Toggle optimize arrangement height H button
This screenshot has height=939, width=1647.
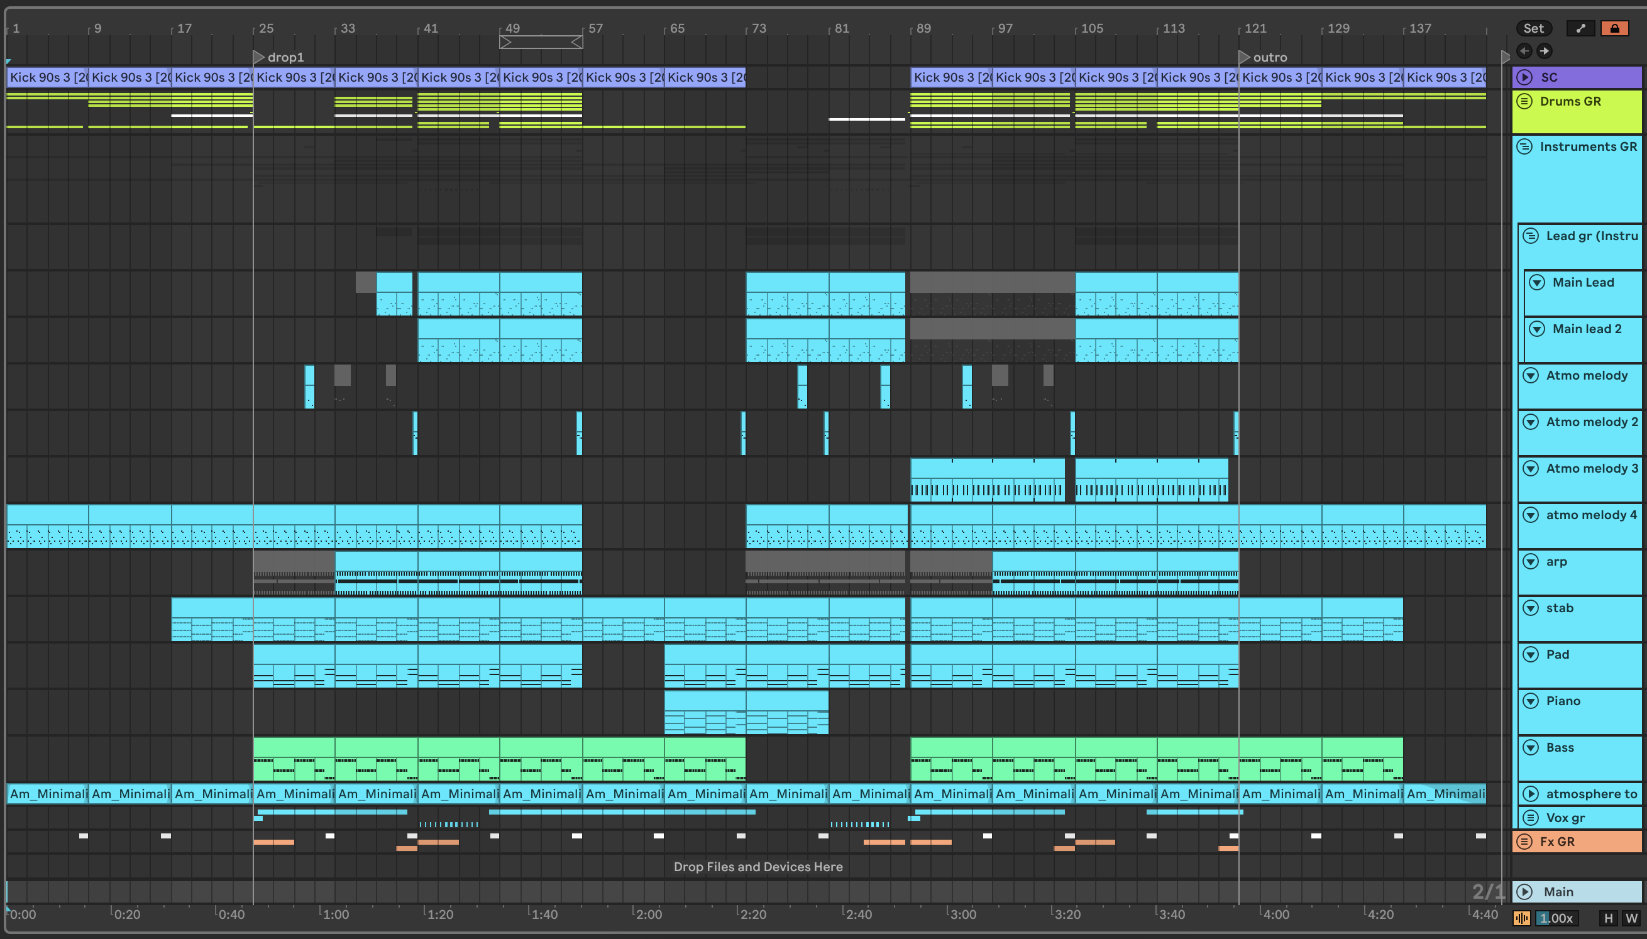coord(1608,918)
